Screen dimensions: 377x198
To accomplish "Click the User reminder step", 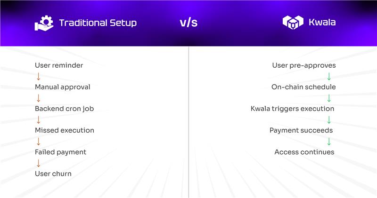I will 59,65.
